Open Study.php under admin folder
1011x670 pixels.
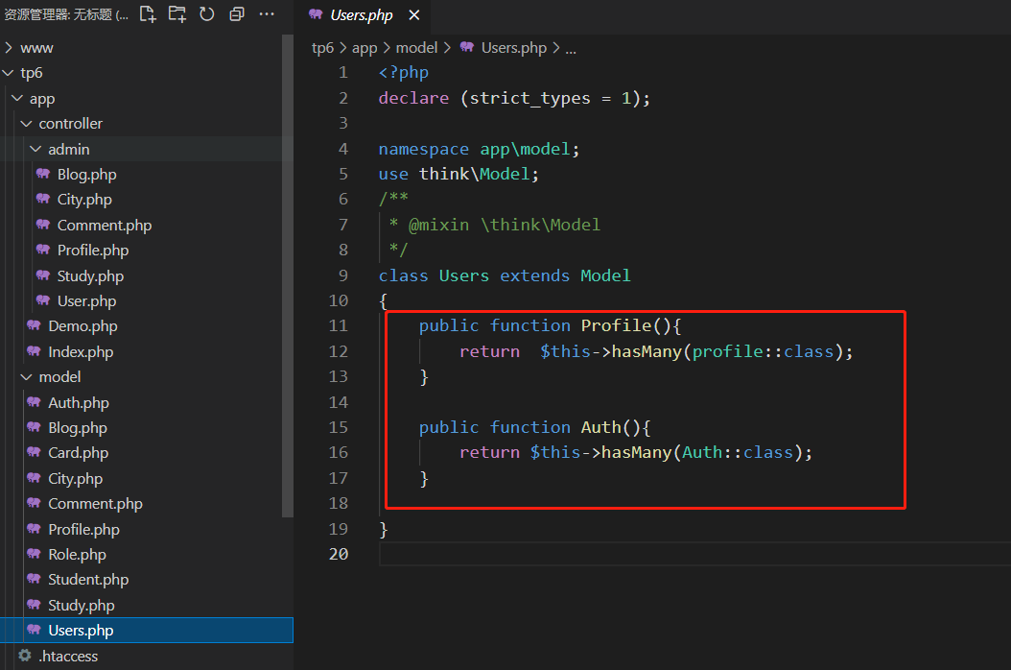[90, 276]
